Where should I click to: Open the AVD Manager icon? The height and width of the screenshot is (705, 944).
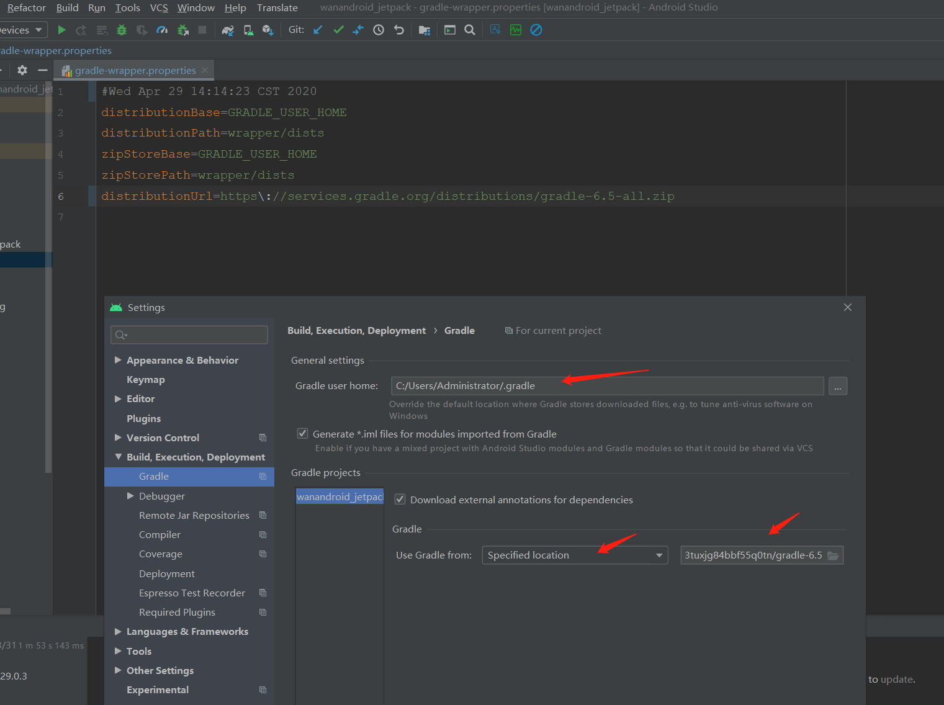[248, 30]
